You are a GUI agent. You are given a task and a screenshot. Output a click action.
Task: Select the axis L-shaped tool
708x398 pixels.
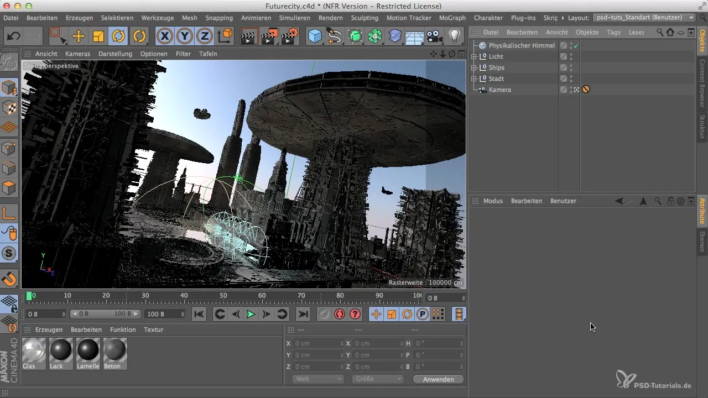pyautogui.click(x=9, y=213)
